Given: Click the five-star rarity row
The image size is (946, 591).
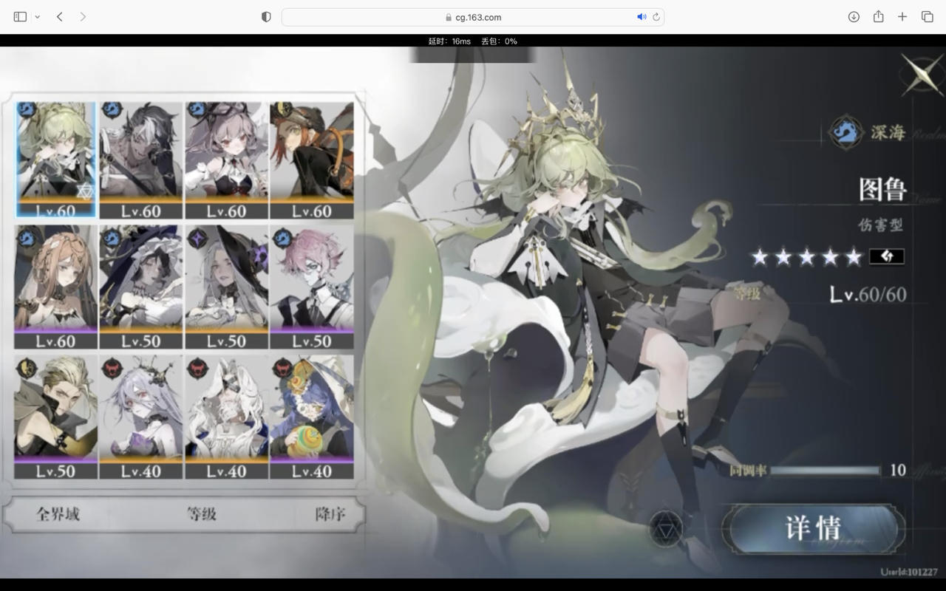Looking at the screenshot, I should [x=806, y=257].
